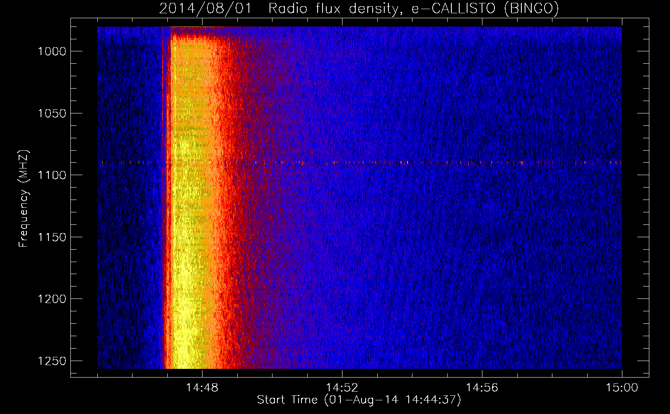Click the 15:00 time tick label

(x=622, y=388)
